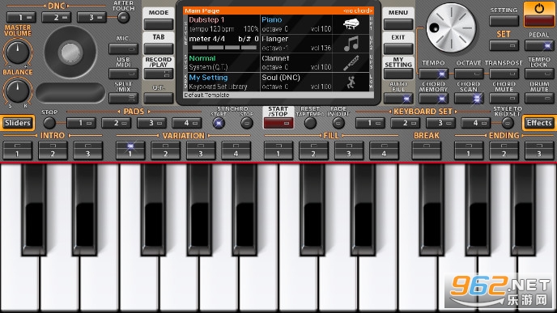The width and height of the screenshot is (557, 313).
Task: Toggle the USB MIDI button
Action: tap(123, 74)
